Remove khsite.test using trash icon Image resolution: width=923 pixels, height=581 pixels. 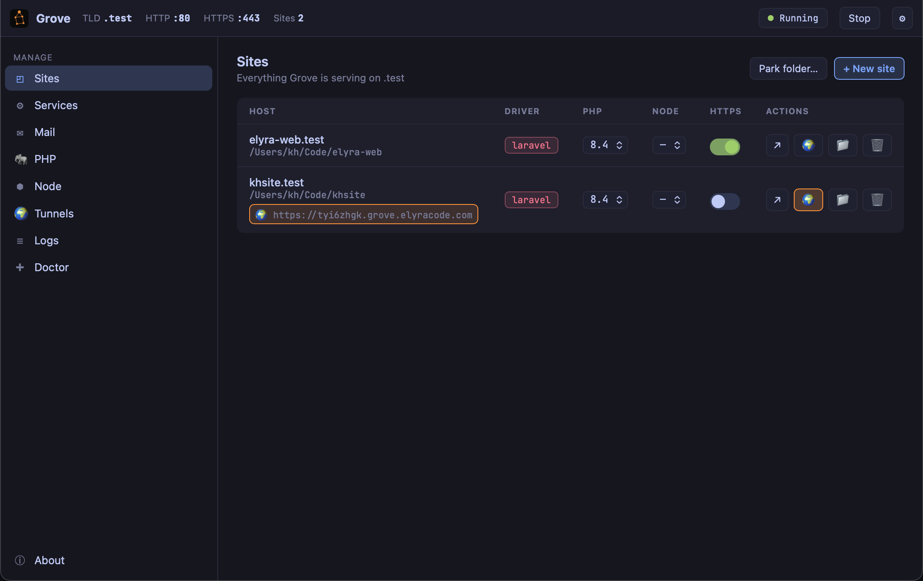(x=877, y=200)
